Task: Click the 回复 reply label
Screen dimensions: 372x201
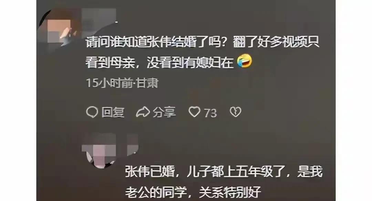Action: click(x=113, y=112)
